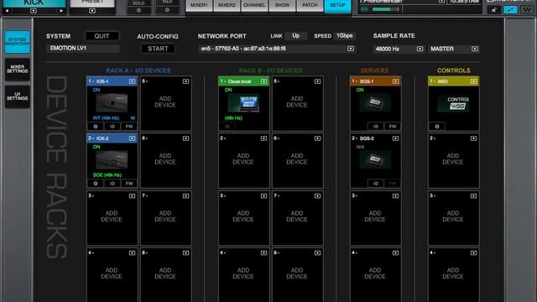Select the SETUP tab
The image size is (537, 302).
[337, 6]
